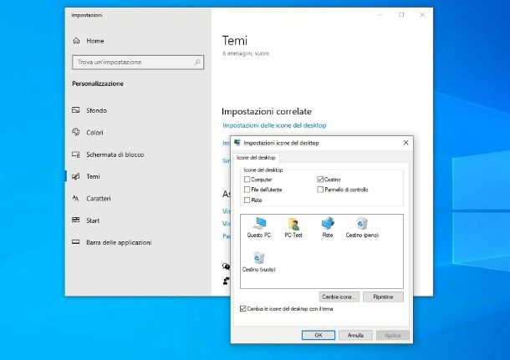Click the Home icon in Impostazioni sidebar

[x=76, y=41]
